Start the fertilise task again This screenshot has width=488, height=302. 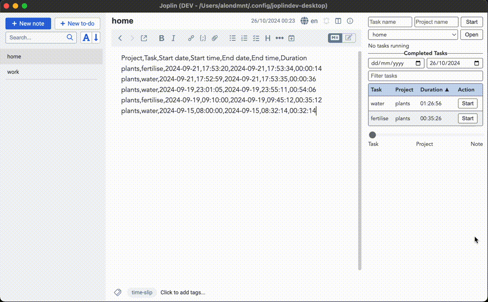coord(468,118)
